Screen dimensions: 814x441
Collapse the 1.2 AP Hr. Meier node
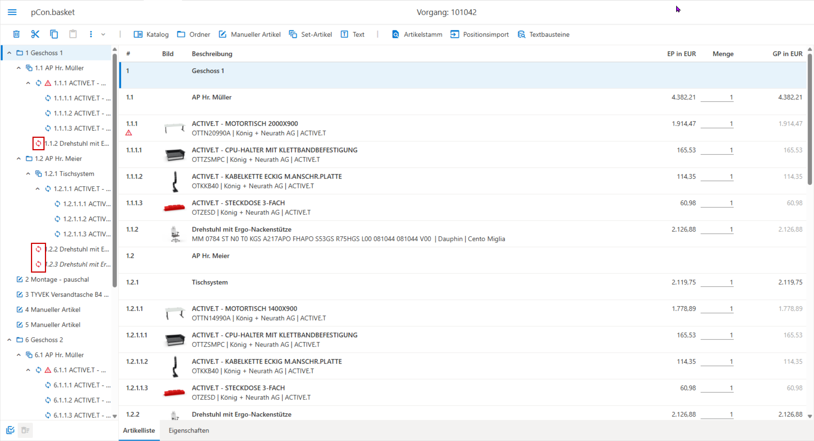click(x=19, y=159)
